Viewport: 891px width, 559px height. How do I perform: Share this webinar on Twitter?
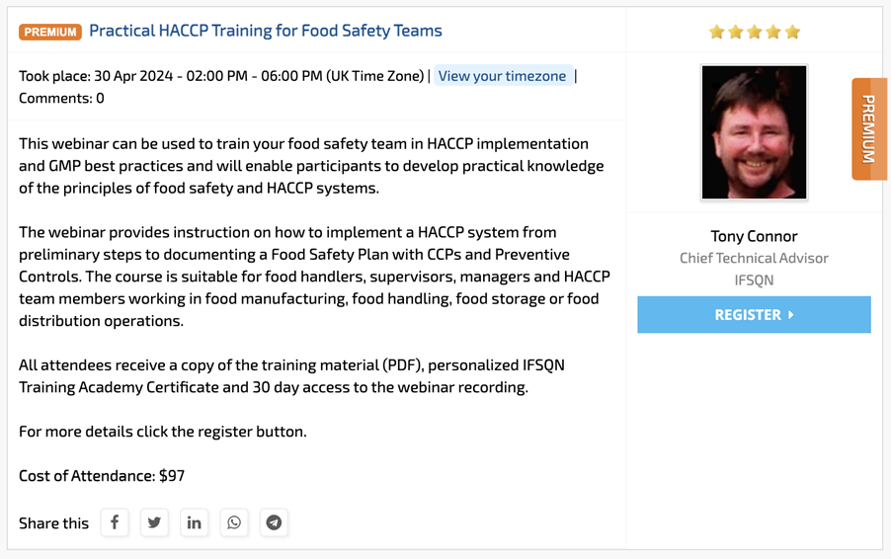pos(154,522)
